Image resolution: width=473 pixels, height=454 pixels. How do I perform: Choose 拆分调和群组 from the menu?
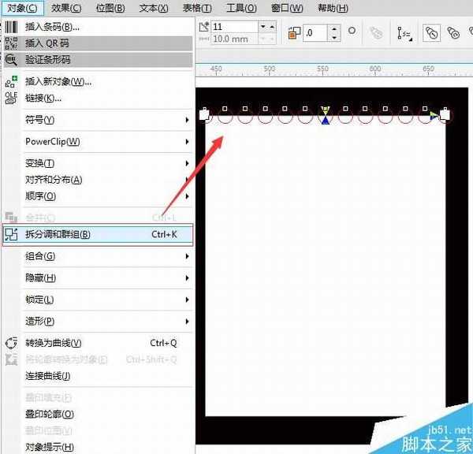pyautogui.click(x=58, y=234)
